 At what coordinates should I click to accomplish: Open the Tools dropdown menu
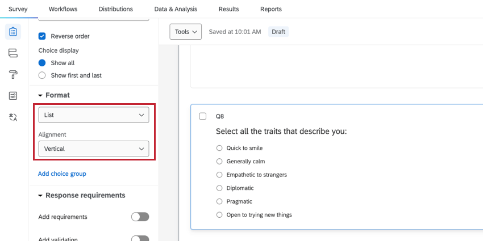click(185, 32)
